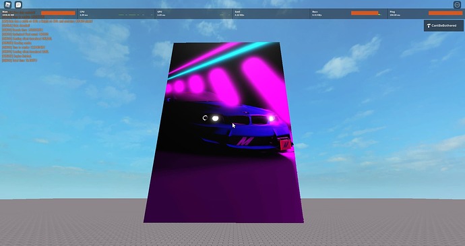Open the GPU performance stat panel

tap(194, 13)
